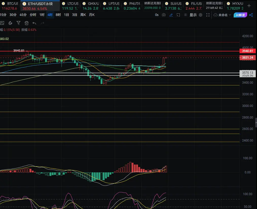
Task: Delete drawings with trash icon
Action: [x=26, y=23]
